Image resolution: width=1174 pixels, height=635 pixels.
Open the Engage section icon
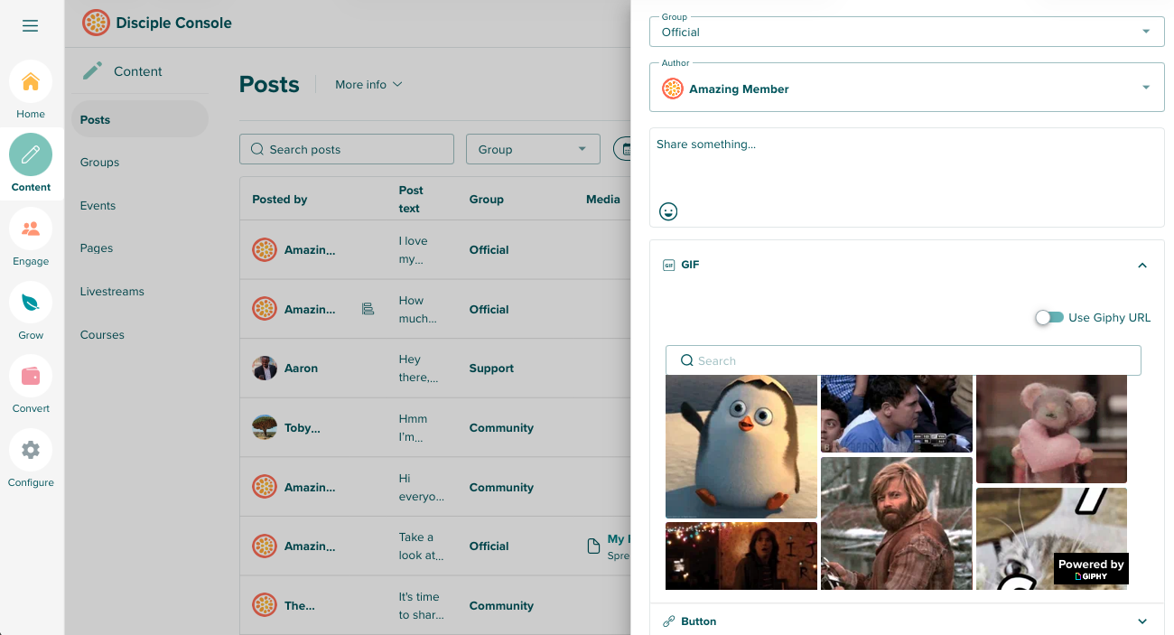pyautogui.click(x=31, y=229)
